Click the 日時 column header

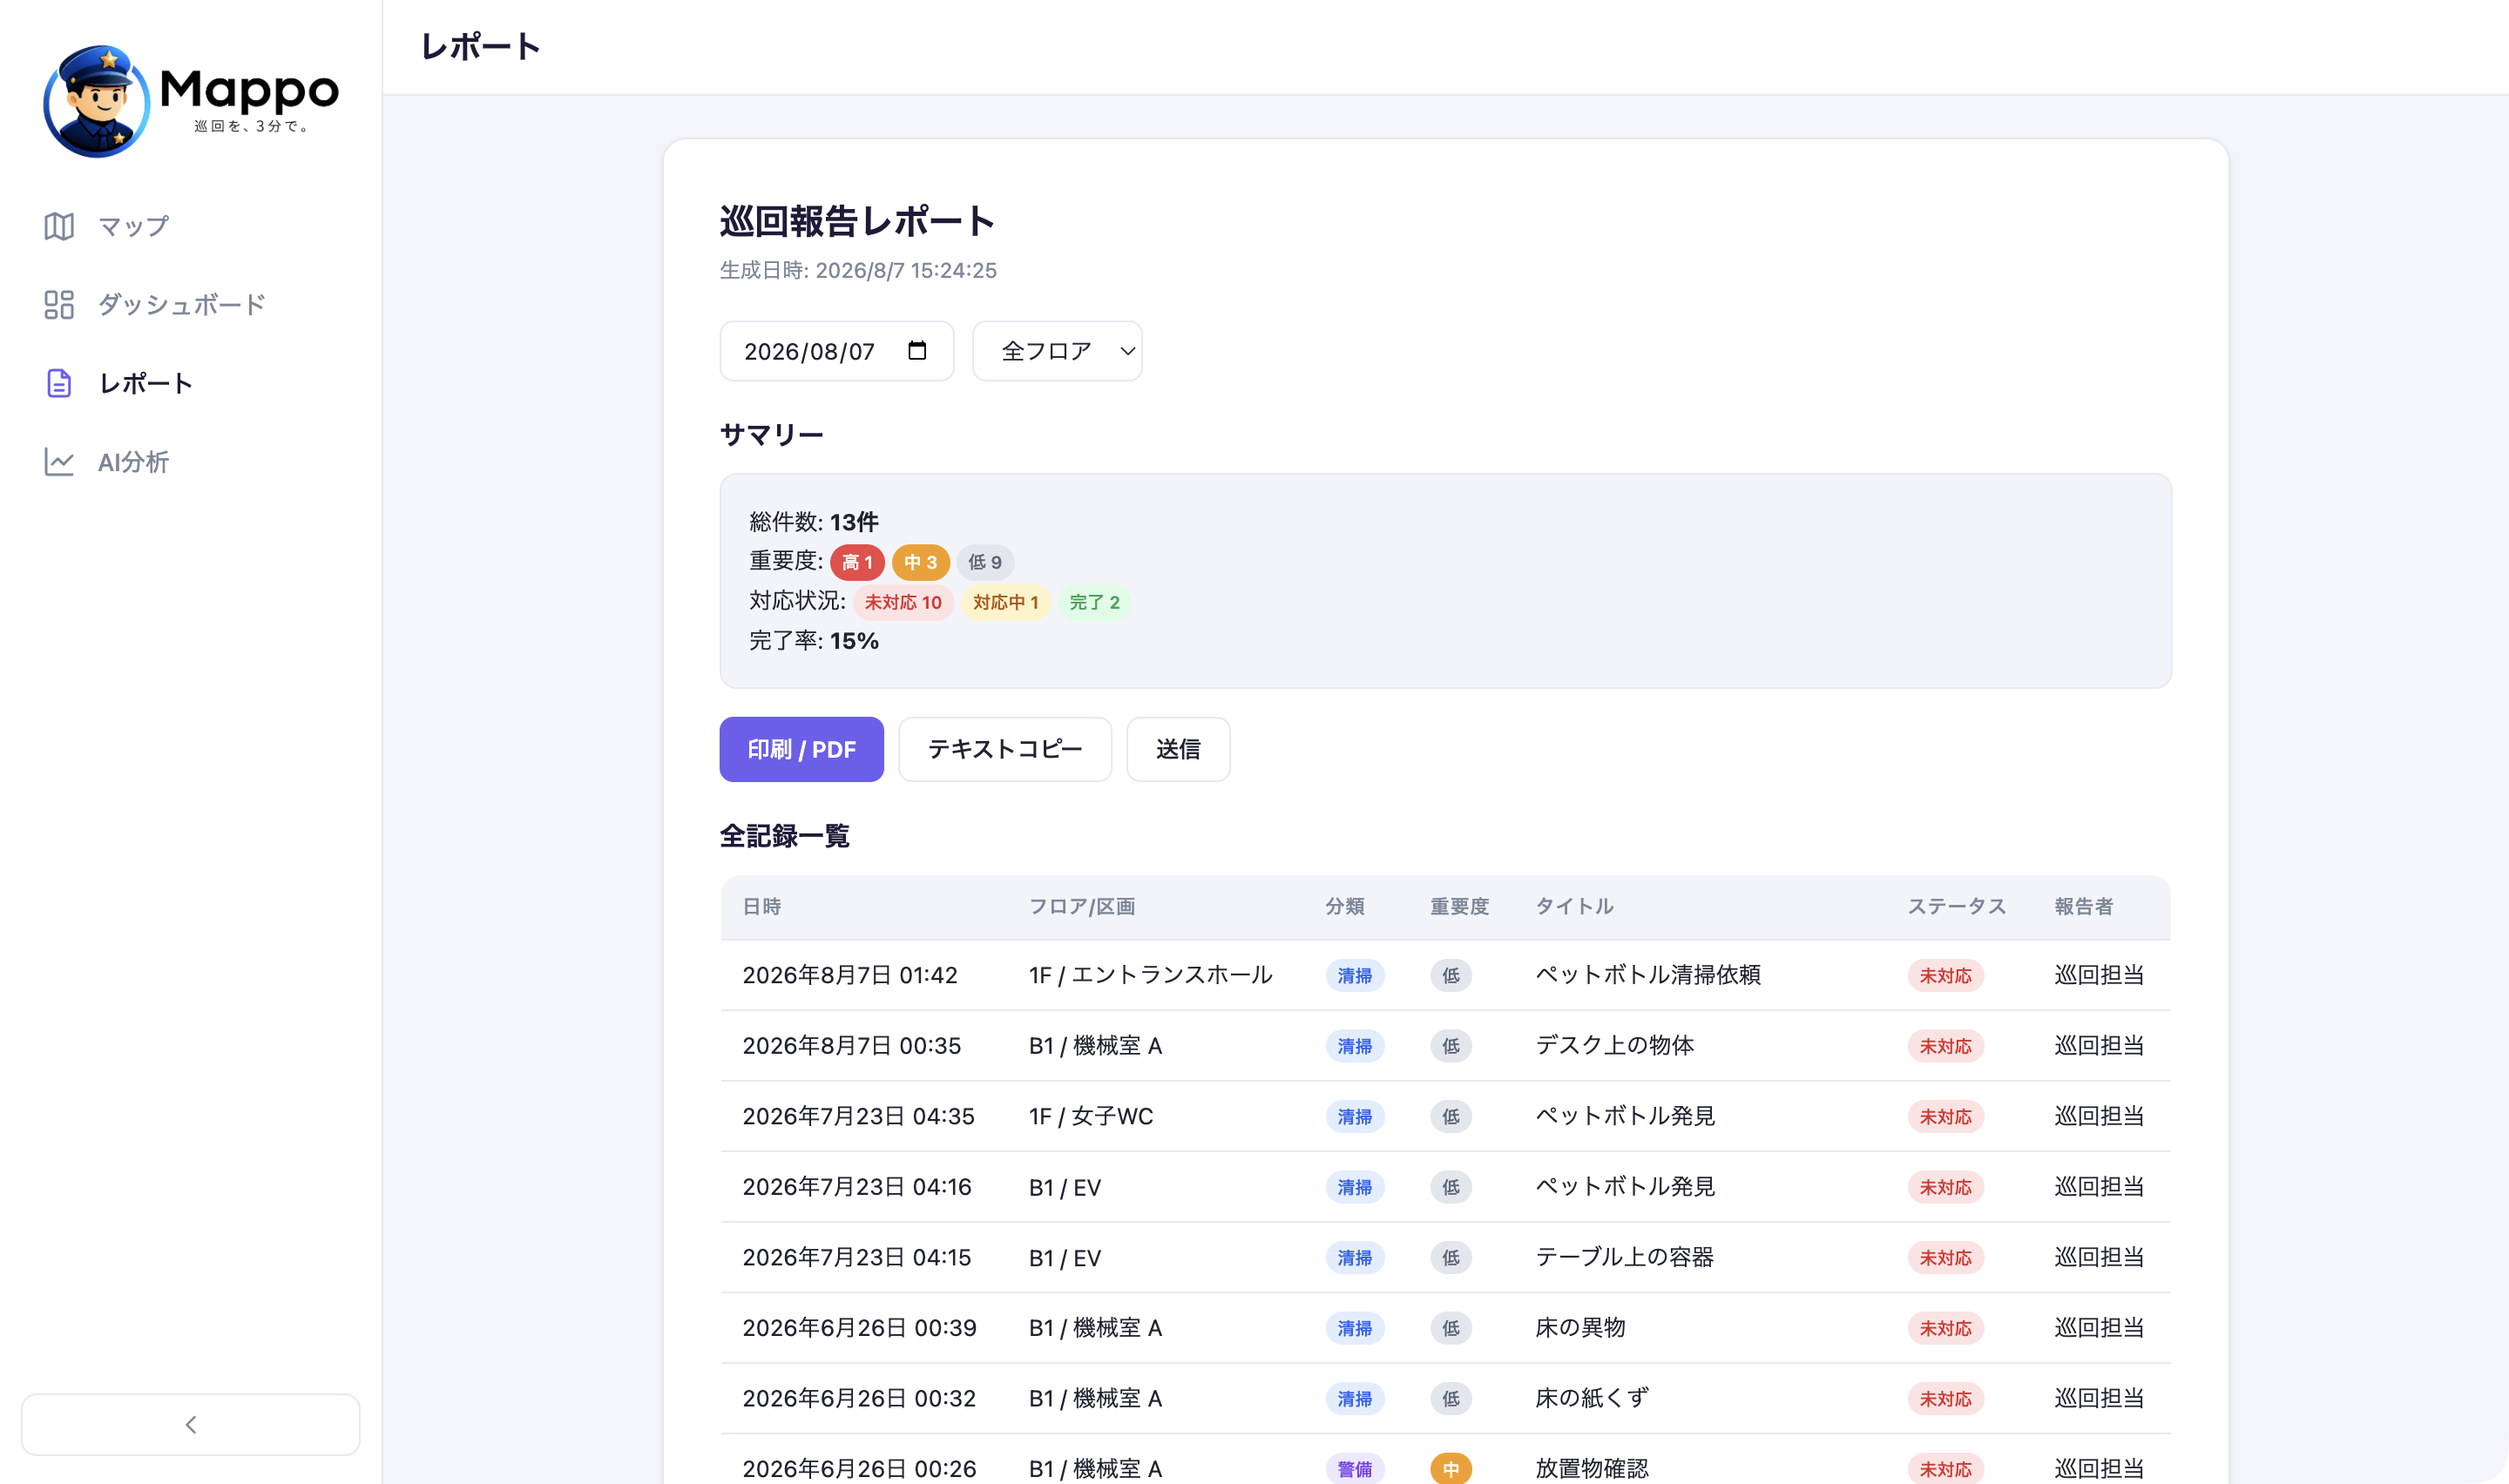point(762,906)
